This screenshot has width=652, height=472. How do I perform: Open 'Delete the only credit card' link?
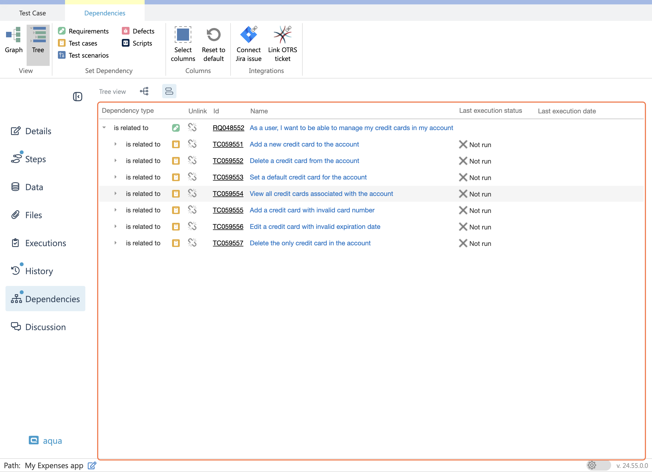point(310,243)
